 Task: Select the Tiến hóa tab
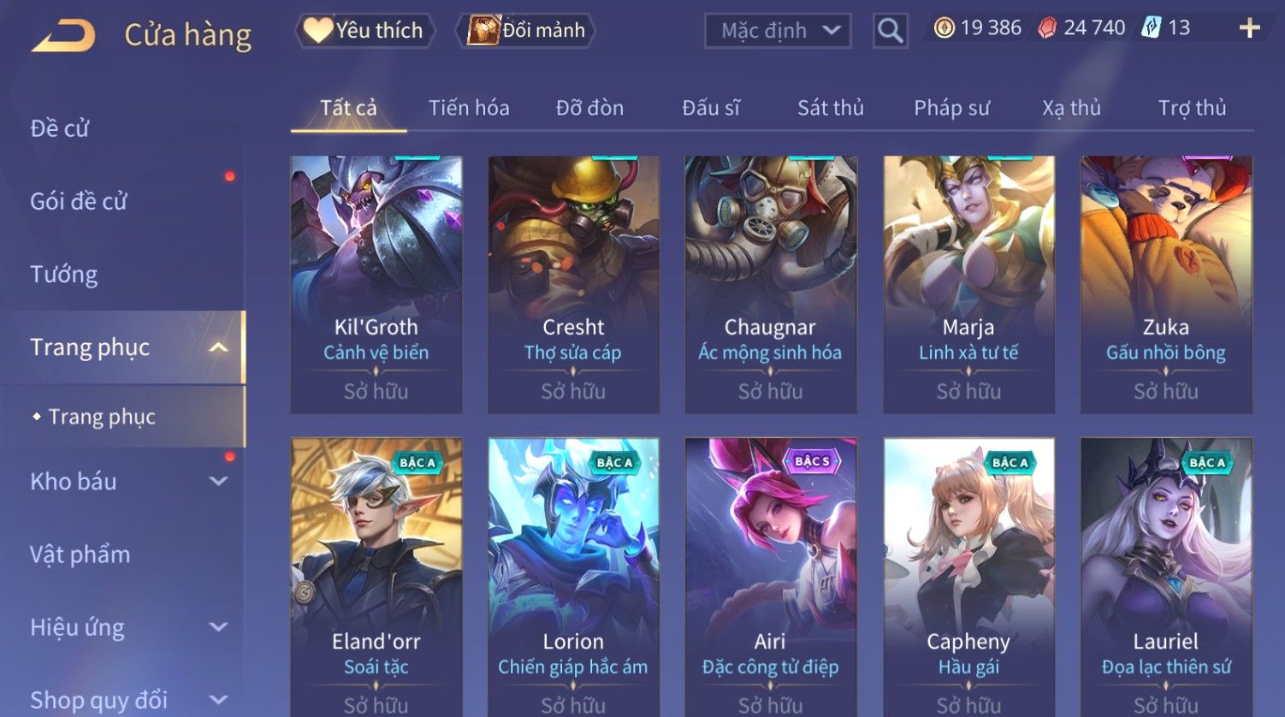click(x=469, y=108)
